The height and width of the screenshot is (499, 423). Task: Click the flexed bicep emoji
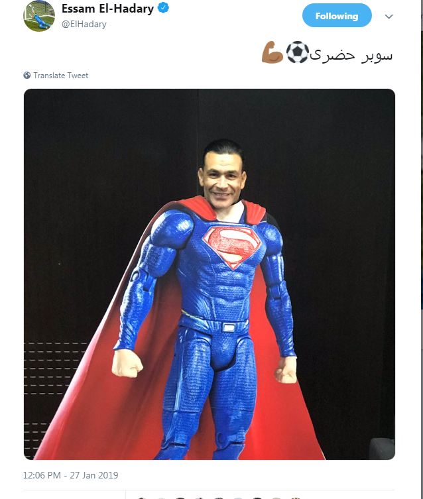point(272,52)
